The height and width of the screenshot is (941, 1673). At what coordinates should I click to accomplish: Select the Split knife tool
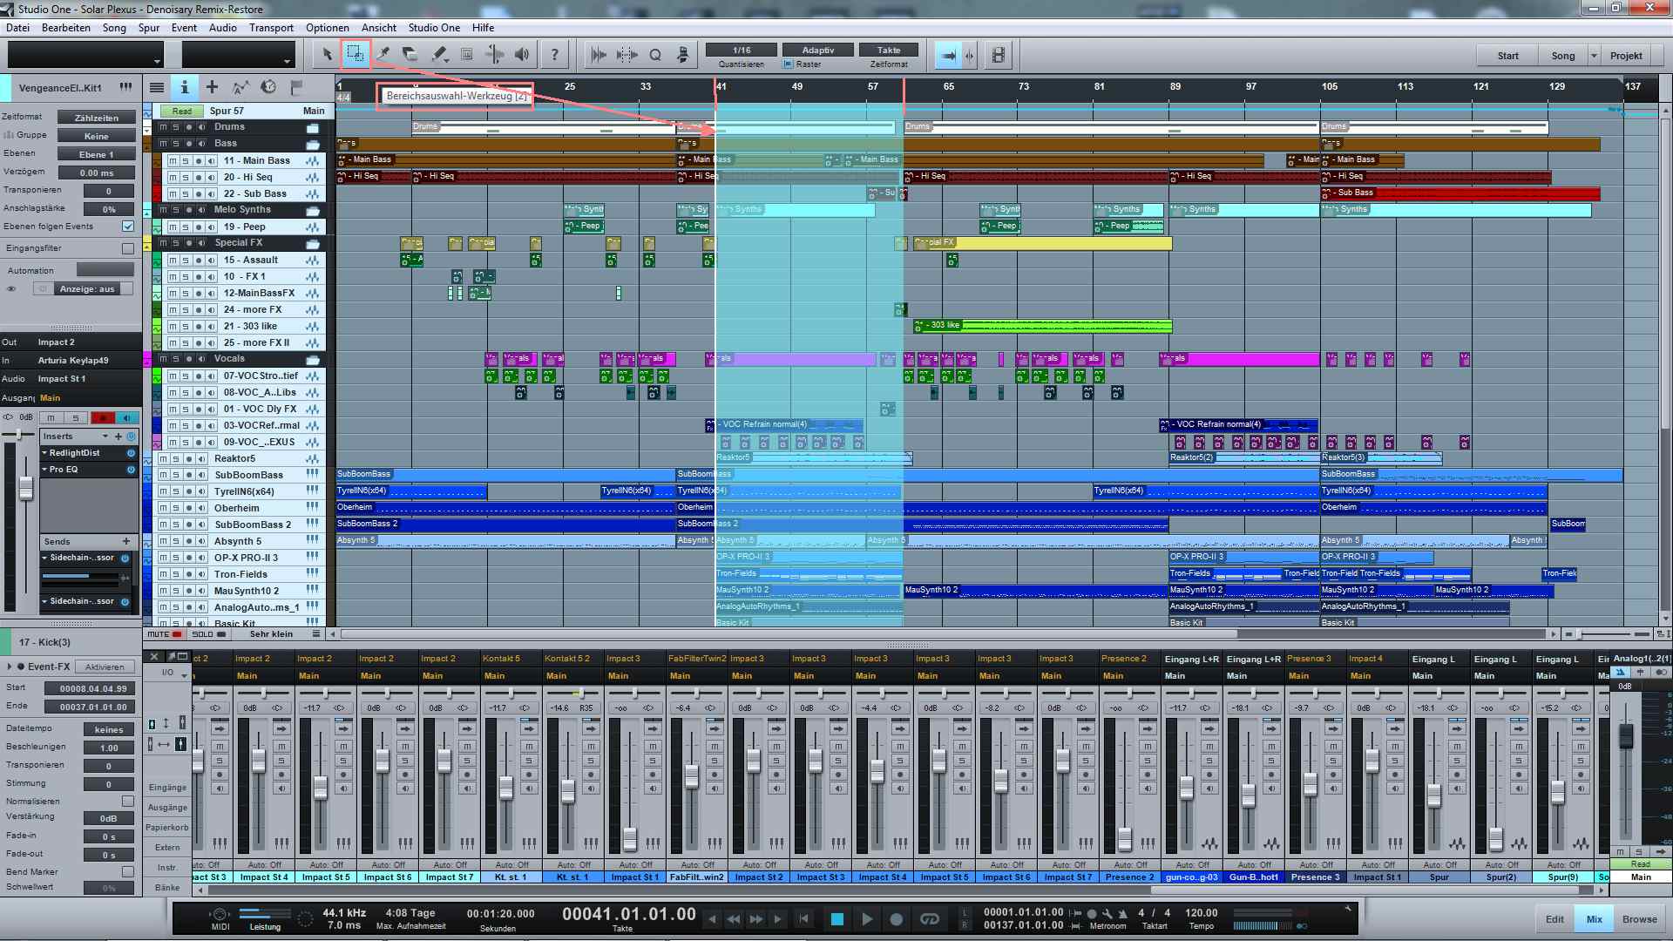tap(383, 55)
